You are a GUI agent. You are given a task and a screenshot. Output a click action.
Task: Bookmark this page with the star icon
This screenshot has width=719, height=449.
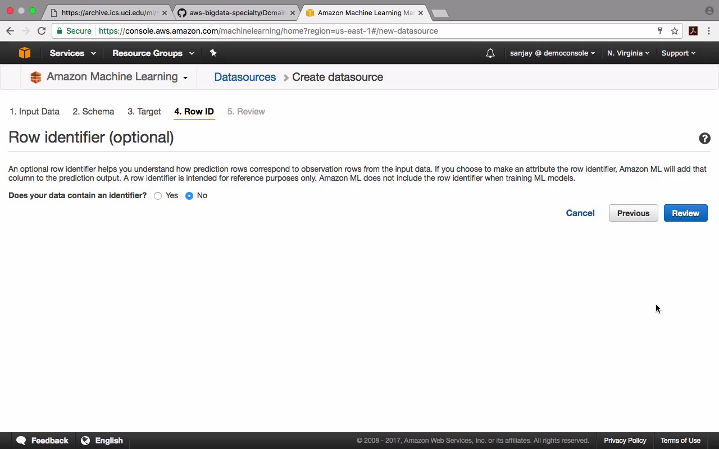675,31
